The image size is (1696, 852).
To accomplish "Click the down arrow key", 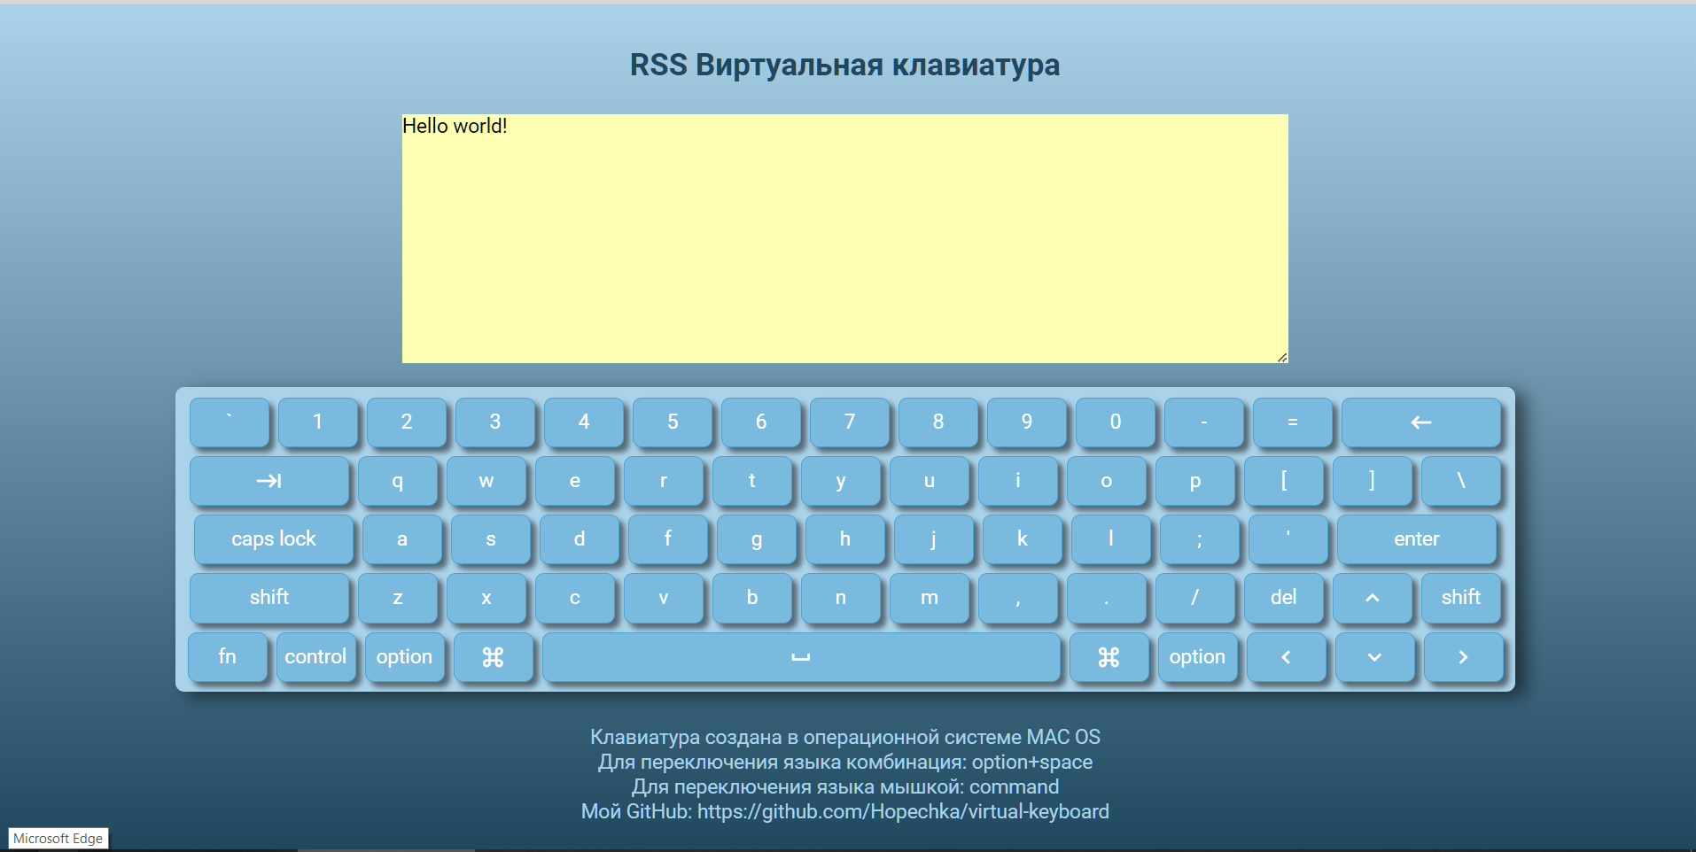I will click(1374, 657).
